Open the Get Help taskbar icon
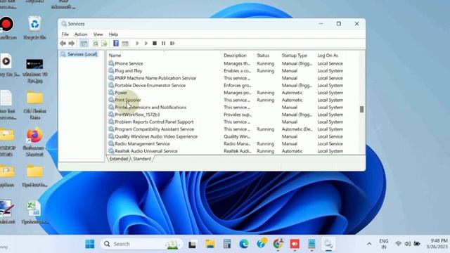Viewport: 450px width, 253px height. coord(261,244)
